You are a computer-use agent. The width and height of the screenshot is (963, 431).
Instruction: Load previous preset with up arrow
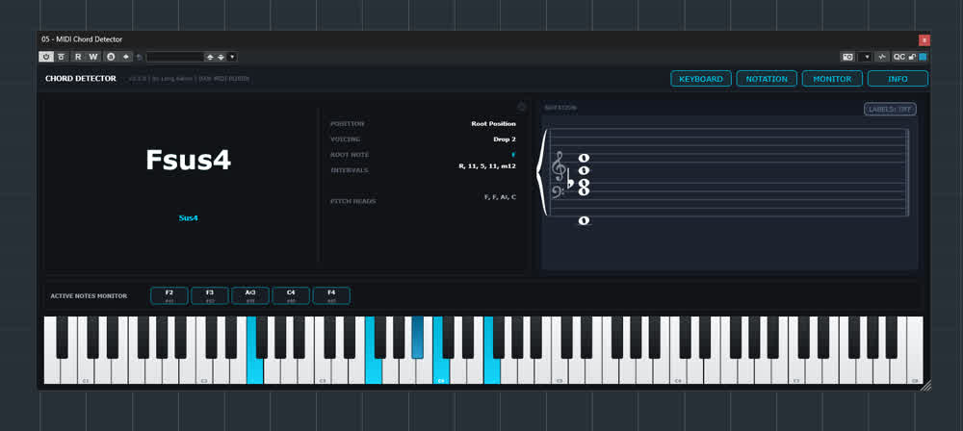point(210,57)
